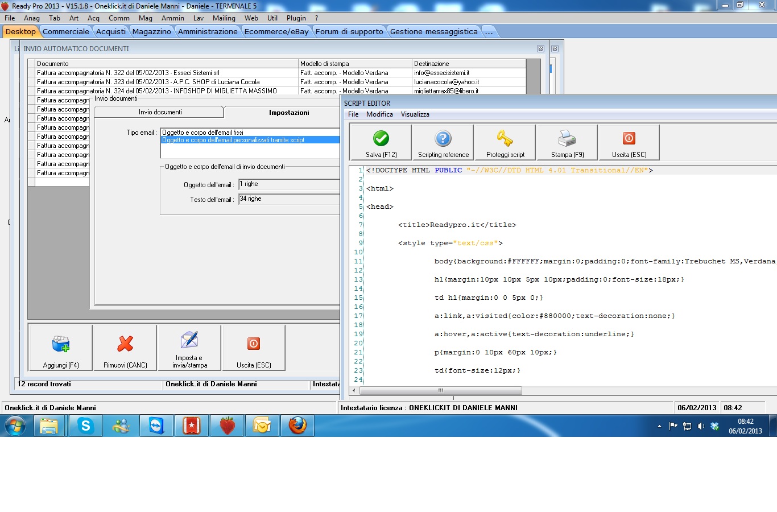Switch to Magazzino tab
The image size is (777, 512).
point(152,31)
